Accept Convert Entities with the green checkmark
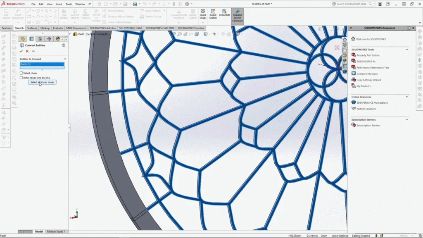 (21, 51)
